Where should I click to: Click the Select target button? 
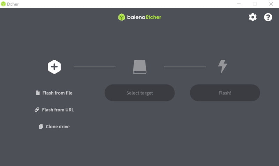tap(140, 93)
